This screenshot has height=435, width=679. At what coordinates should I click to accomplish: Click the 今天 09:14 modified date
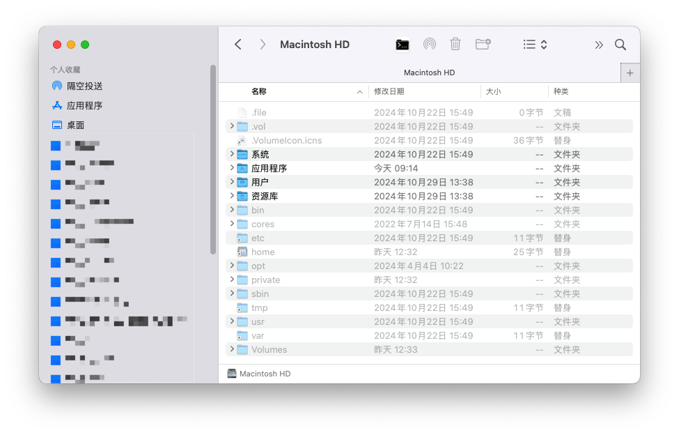point(396,168)
